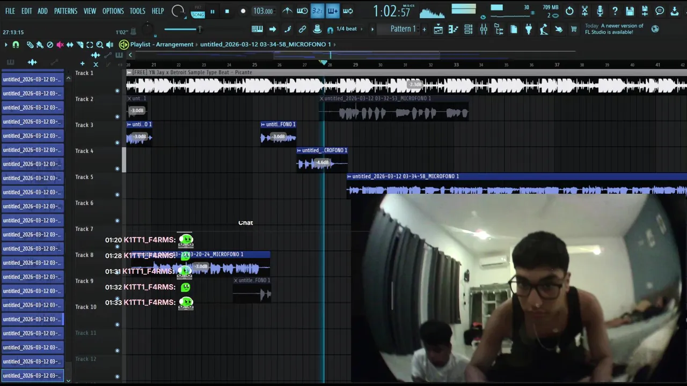Open the browser panel icon
The image size is (687, 386).
point(499,29)
